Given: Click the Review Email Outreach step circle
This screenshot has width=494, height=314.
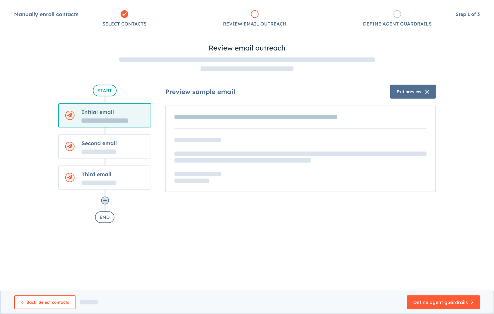Looking at the screenshot, I should tap(255, 14).
